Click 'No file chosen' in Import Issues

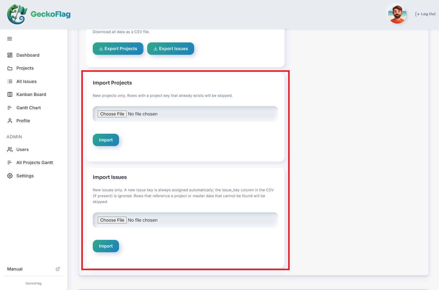143,220
